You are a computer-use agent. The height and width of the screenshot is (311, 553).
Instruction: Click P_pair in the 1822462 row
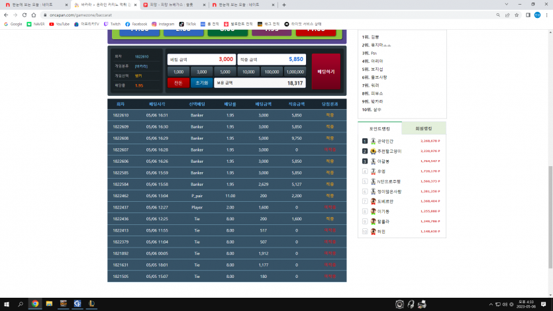(x=197, y=196)
